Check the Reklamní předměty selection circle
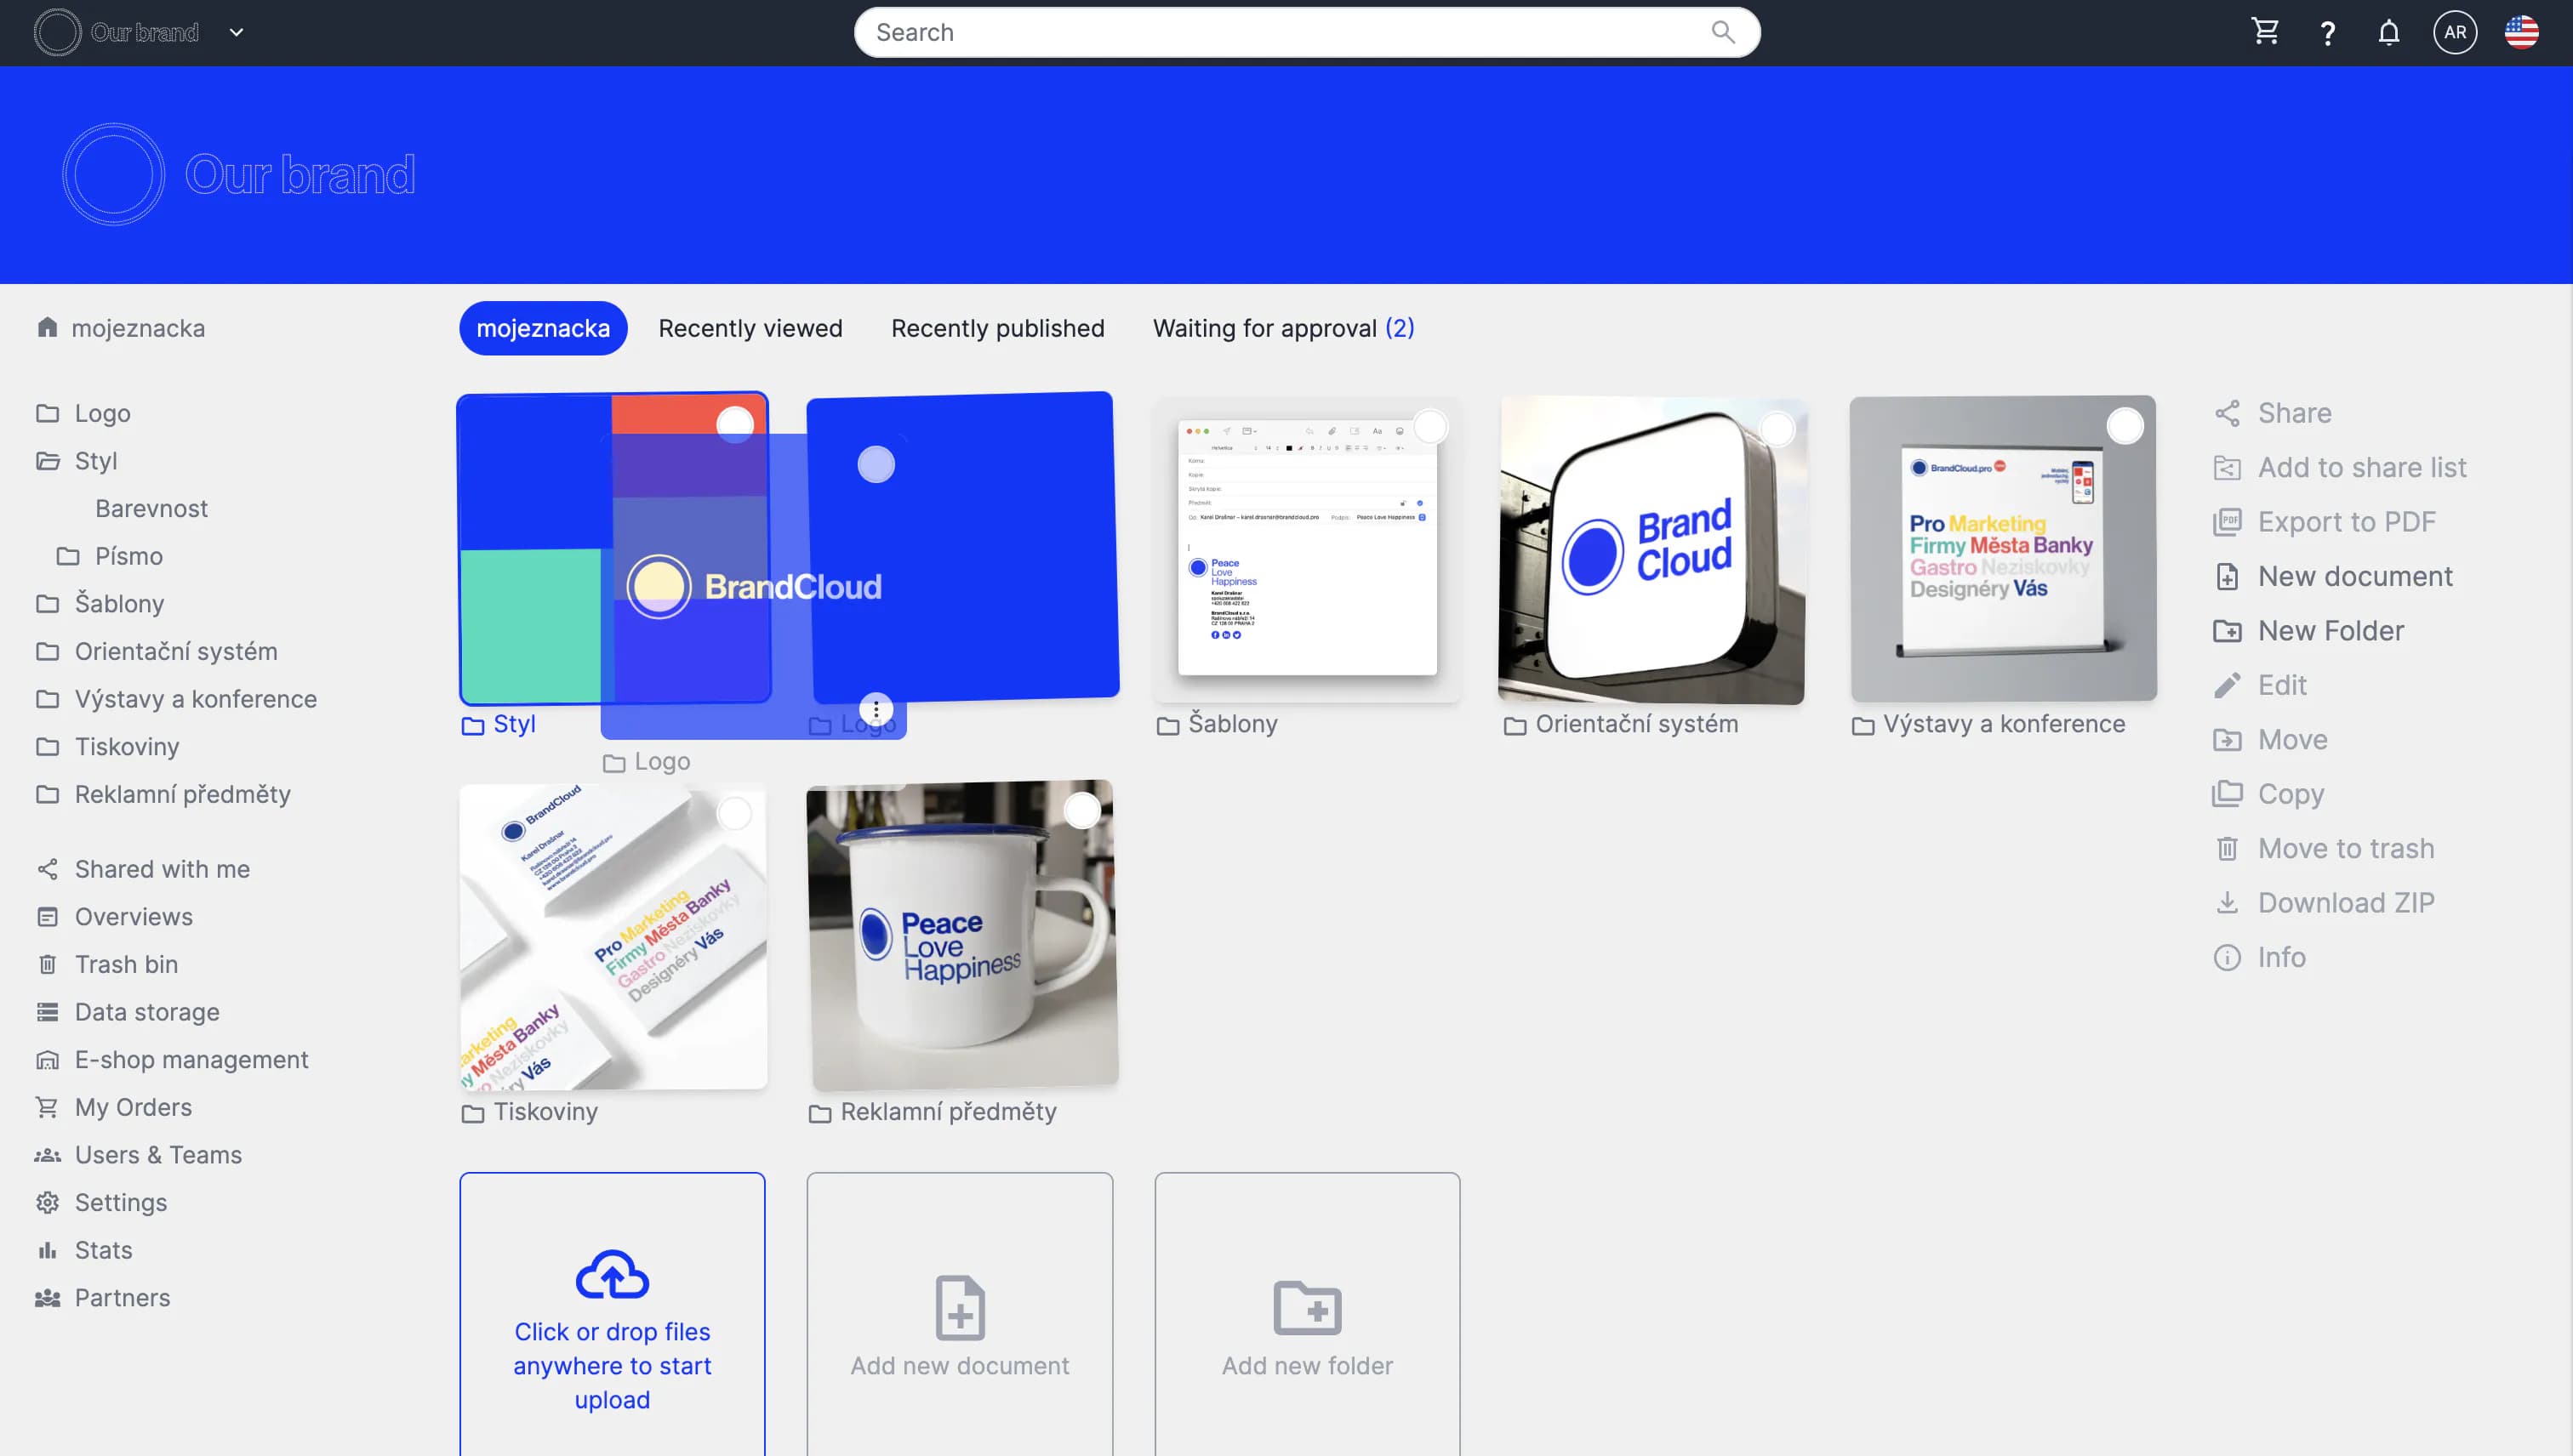 tap(1082, 810)
